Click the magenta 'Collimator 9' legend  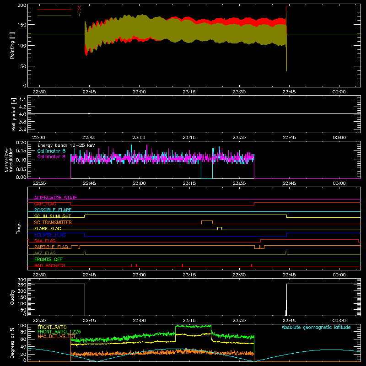51,156
